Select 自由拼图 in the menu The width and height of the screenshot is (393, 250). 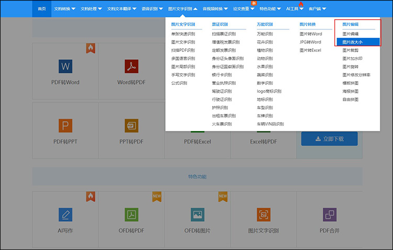tap(351, 100)
